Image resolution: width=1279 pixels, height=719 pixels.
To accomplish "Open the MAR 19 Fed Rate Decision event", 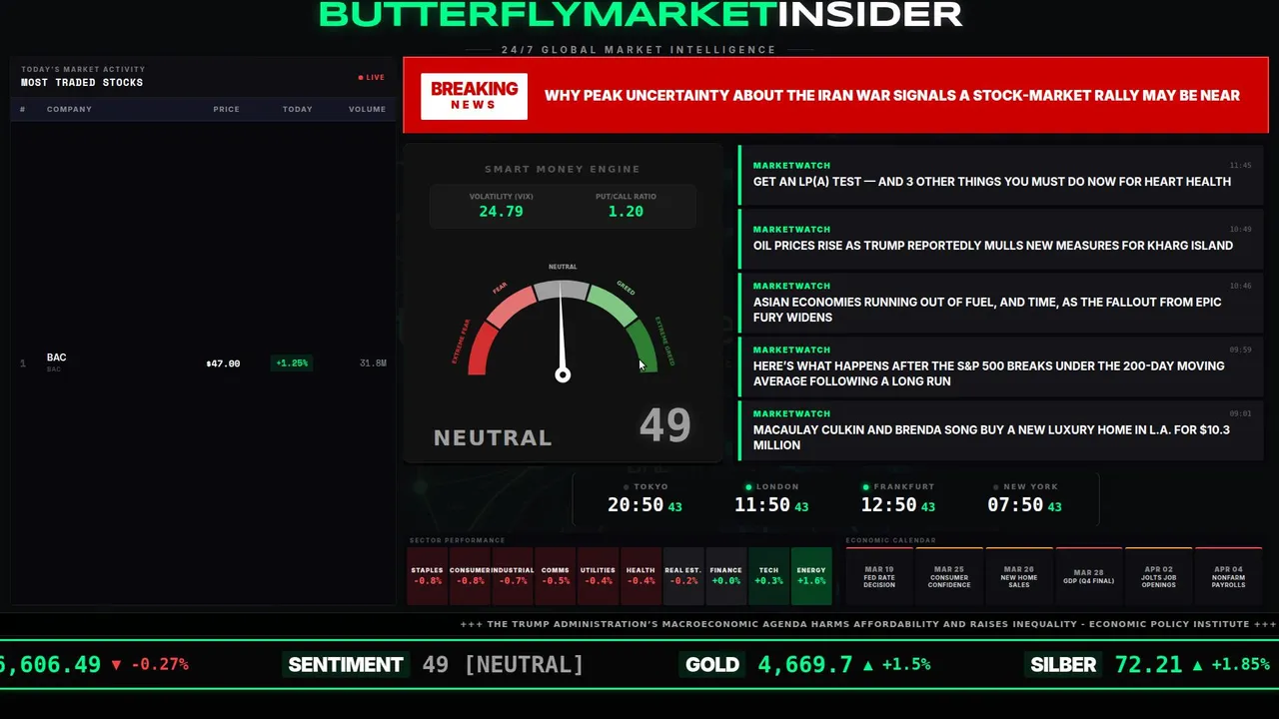I will click(879, 576).
